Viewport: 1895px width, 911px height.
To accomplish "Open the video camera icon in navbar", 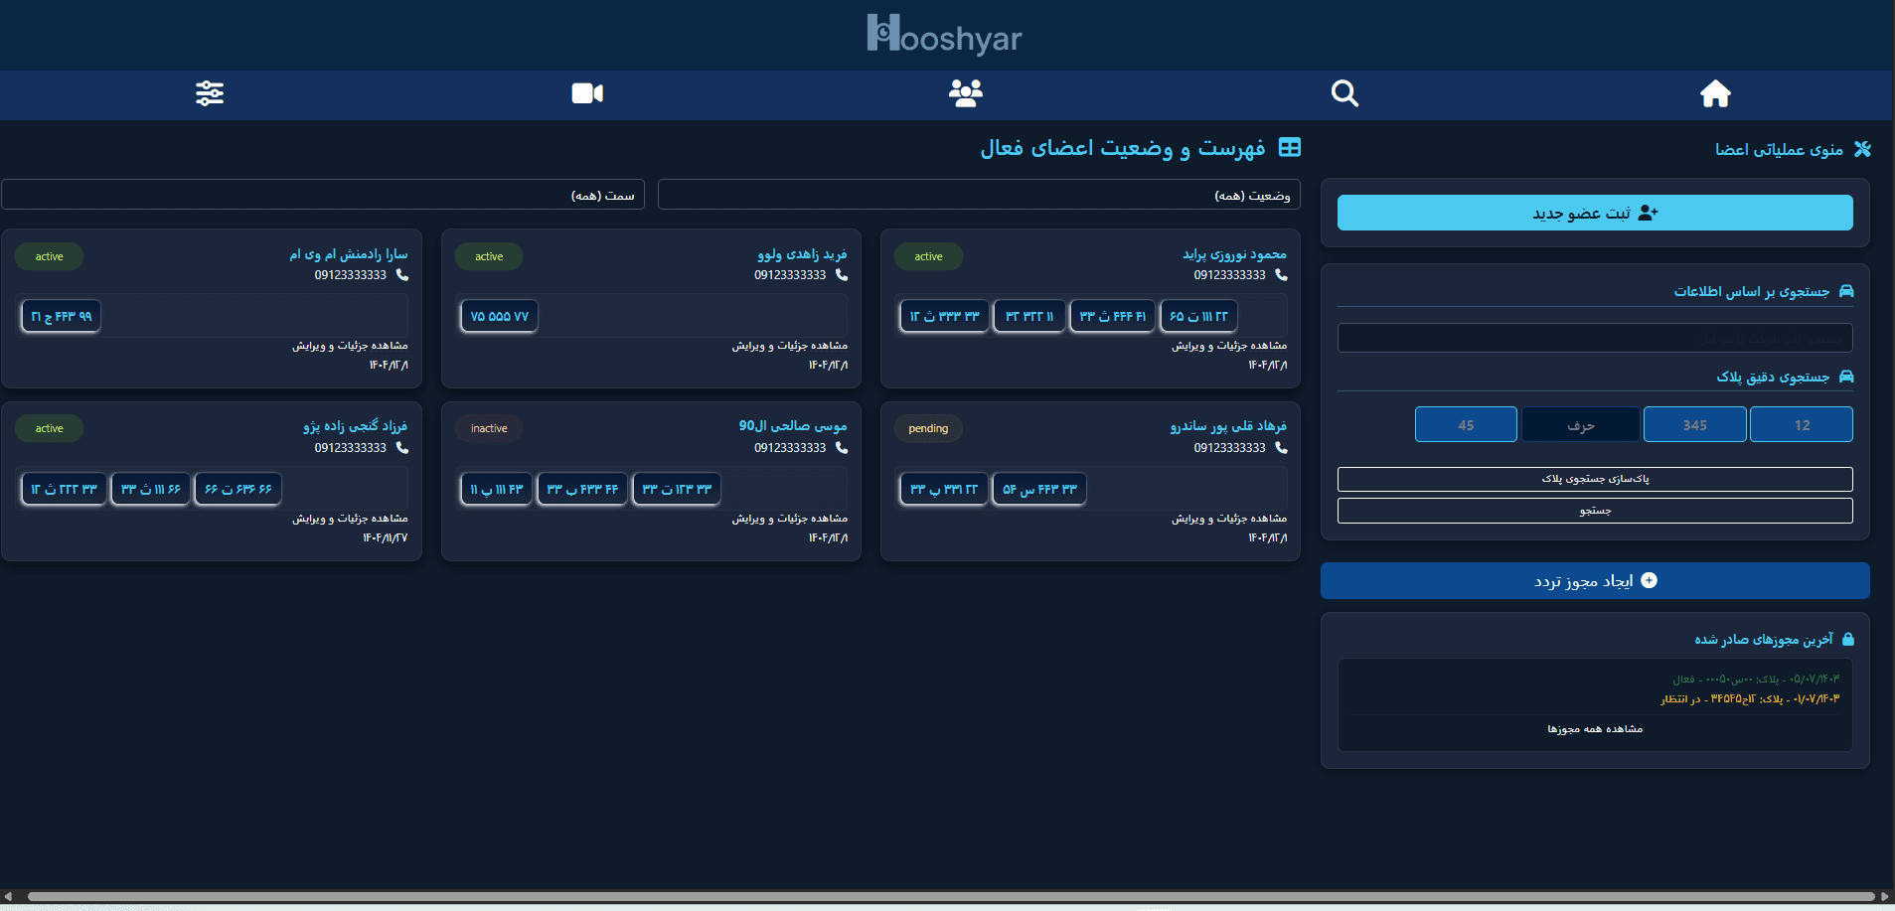I will click(x=587, y=93).
